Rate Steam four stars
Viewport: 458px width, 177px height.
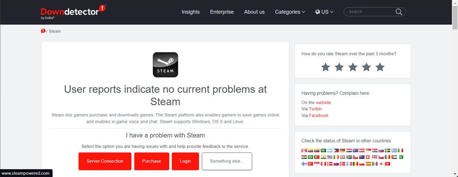click(x=366, y=67)
